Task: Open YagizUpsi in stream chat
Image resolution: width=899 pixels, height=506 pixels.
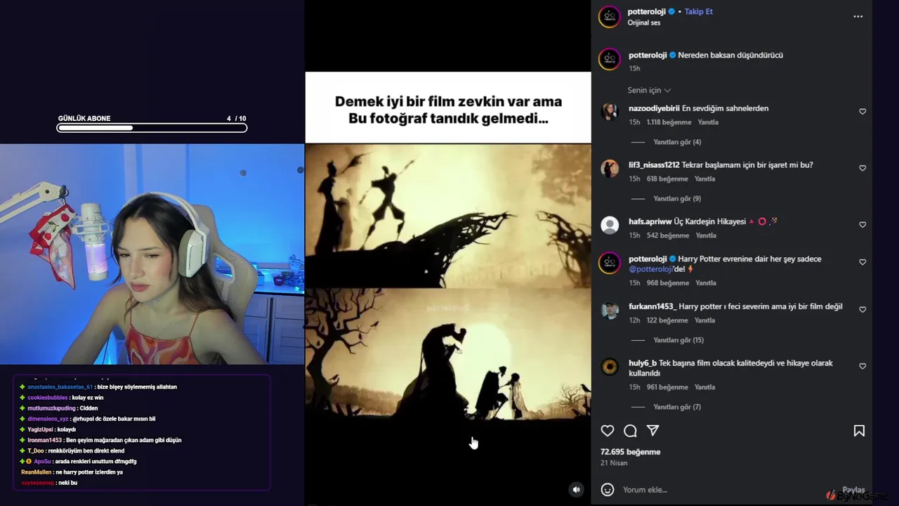Action: (41, 429)
